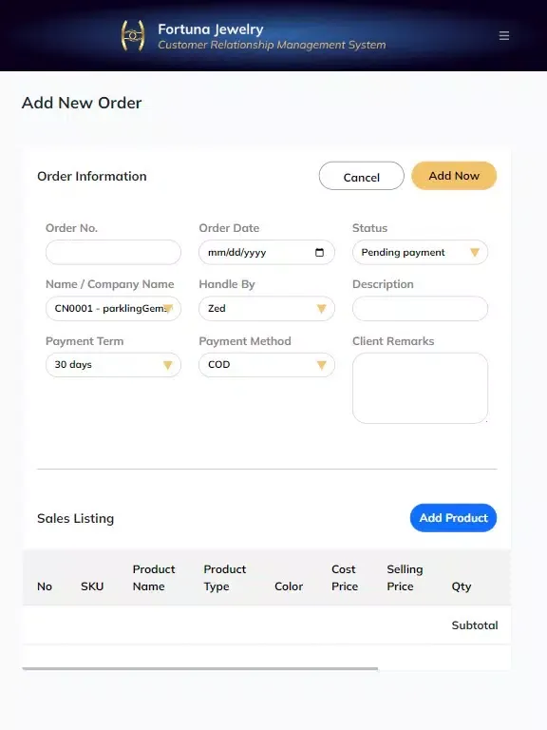Open the Order Date calendar picker icon

point(319,252)
